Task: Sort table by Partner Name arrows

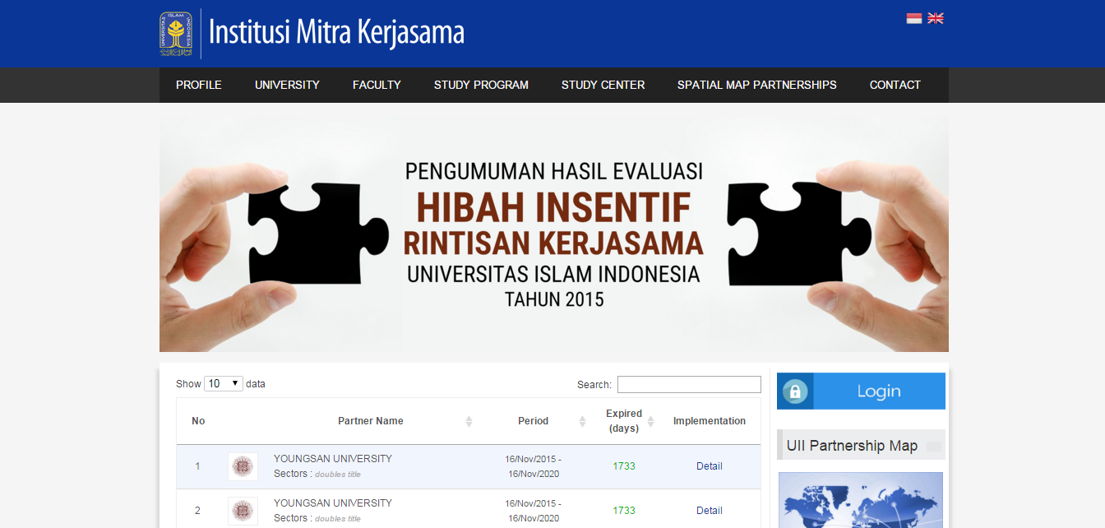Action: click(x=469, y=421)
